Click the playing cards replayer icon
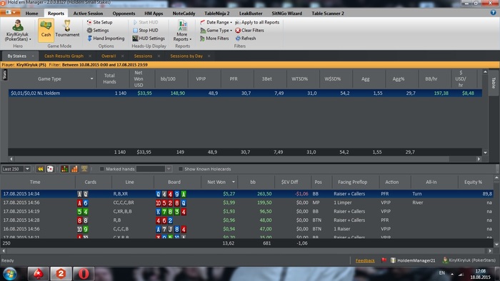This screenshot has height=281, width=500. click(50, 169)
